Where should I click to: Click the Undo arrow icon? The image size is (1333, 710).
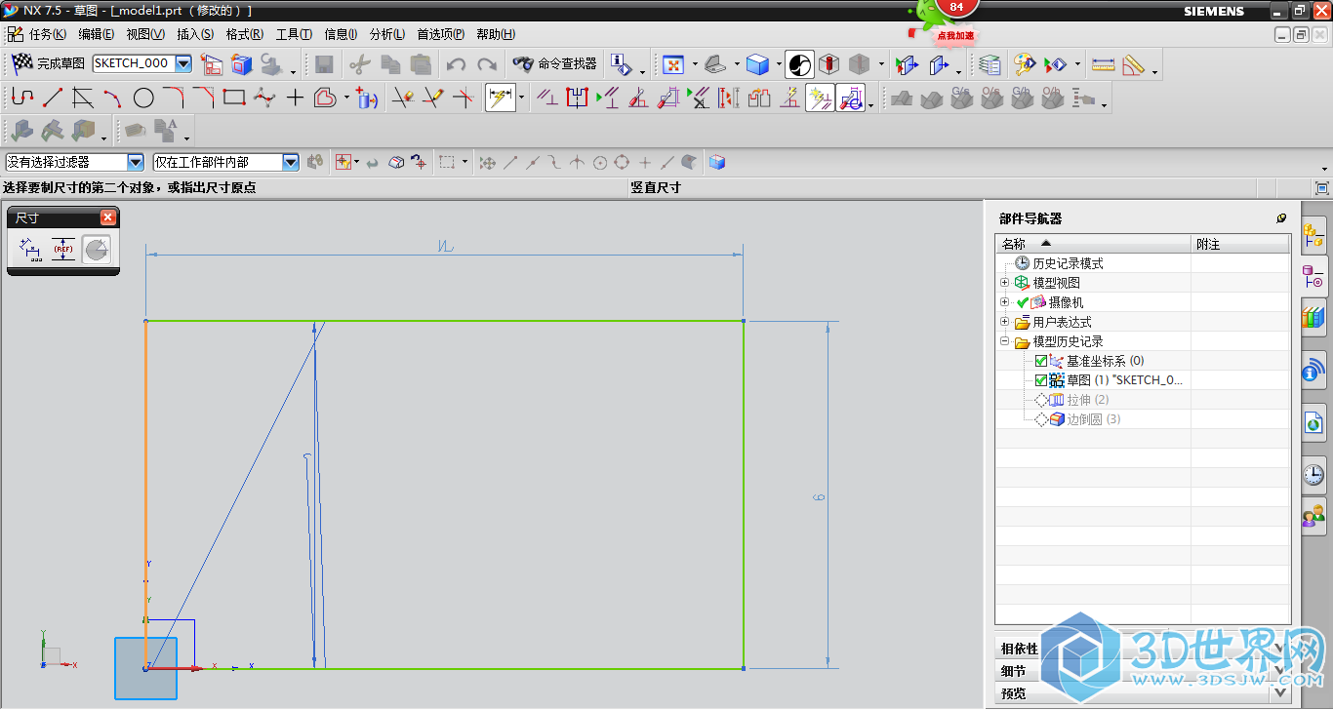[456, 64]
